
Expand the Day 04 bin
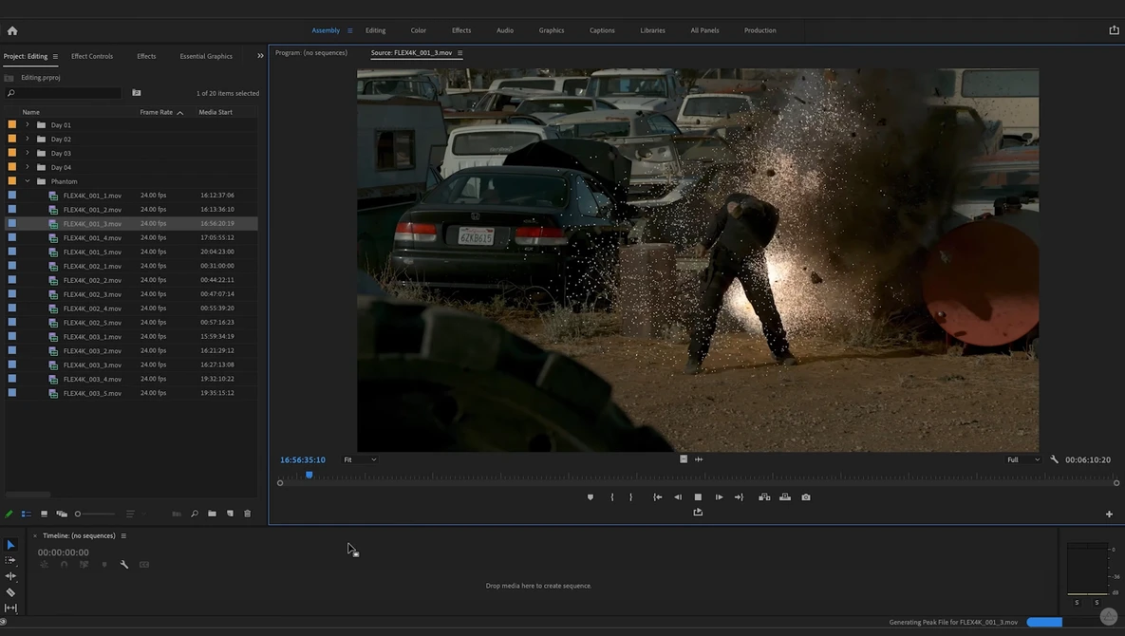click(28, 167)
